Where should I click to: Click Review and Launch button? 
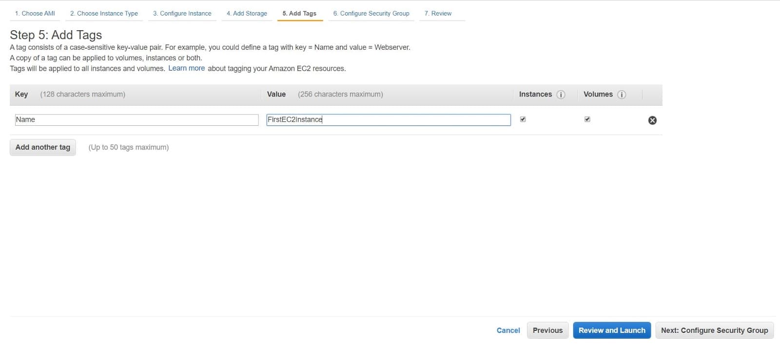tap(612, 330)
